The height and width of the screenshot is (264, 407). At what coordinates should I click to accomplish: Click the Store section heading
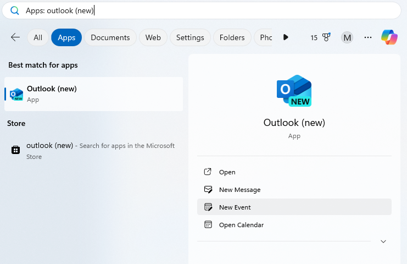point(16,123)
